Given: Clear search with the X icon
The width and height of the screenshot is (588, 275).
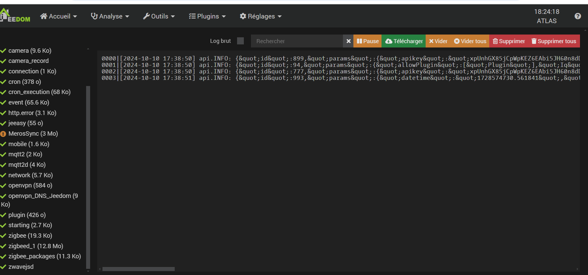Looking at the screenshot, I should pyautogui.click(x=348, y=41).
